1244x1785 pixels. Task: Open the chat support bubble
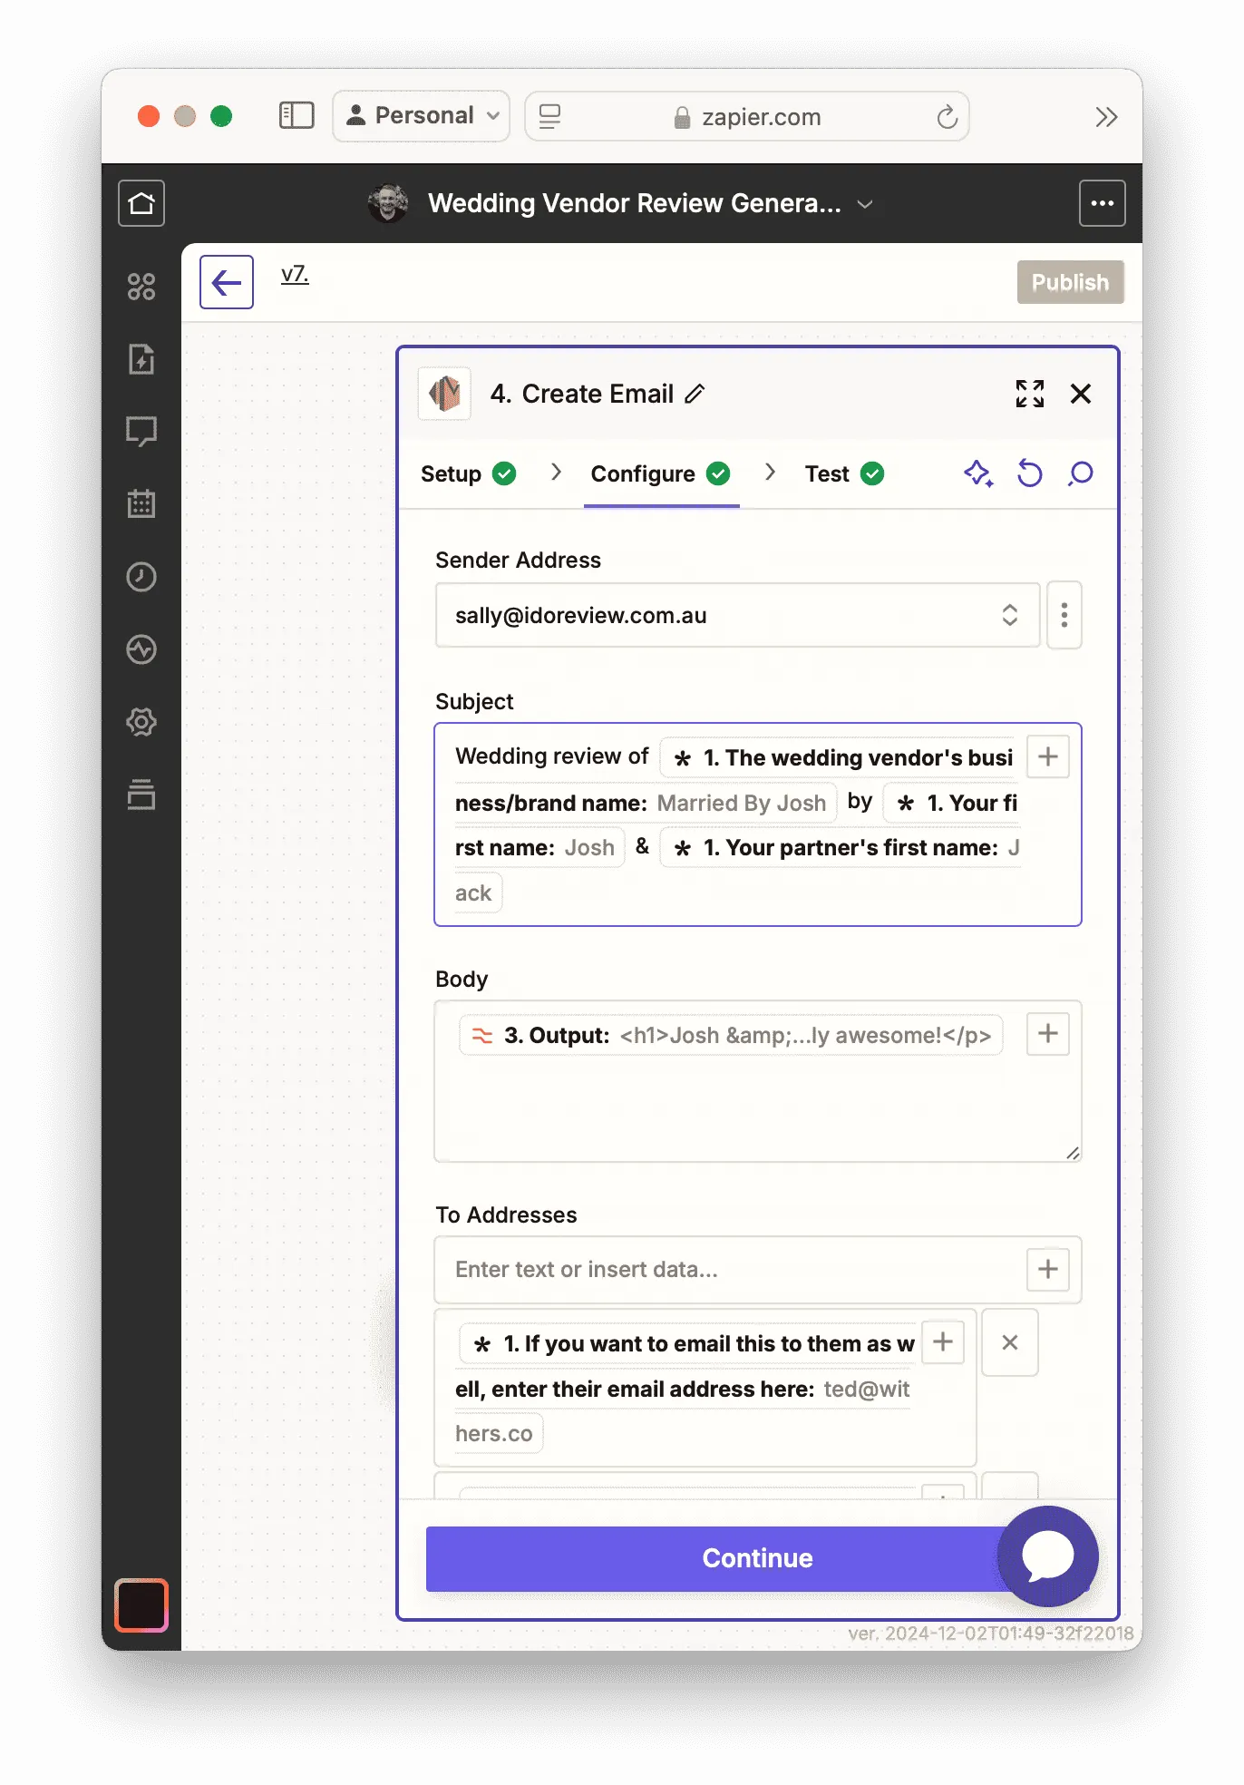(1048, 1556)
